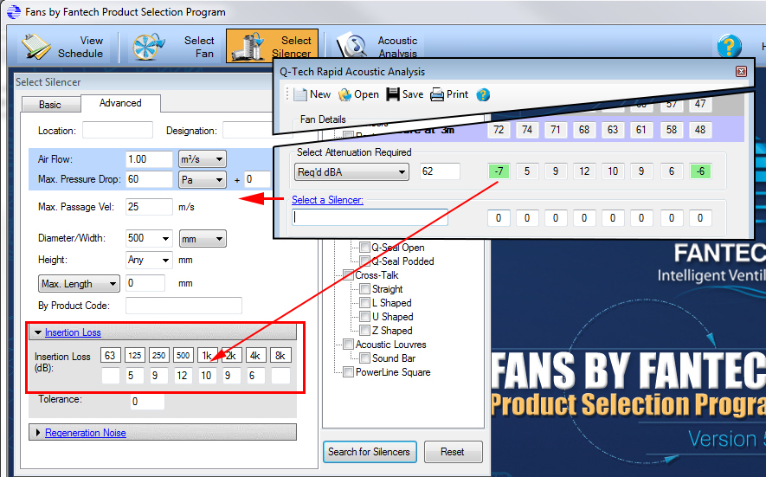Click the Max. Length value field
766x477 pixels.
point(145,283)
